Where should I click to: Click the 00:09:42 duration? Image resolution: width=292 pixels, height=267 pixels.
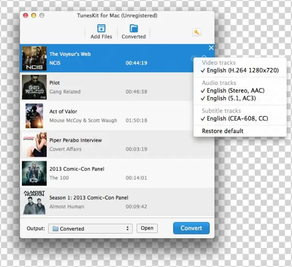click(x=136, y=207)
